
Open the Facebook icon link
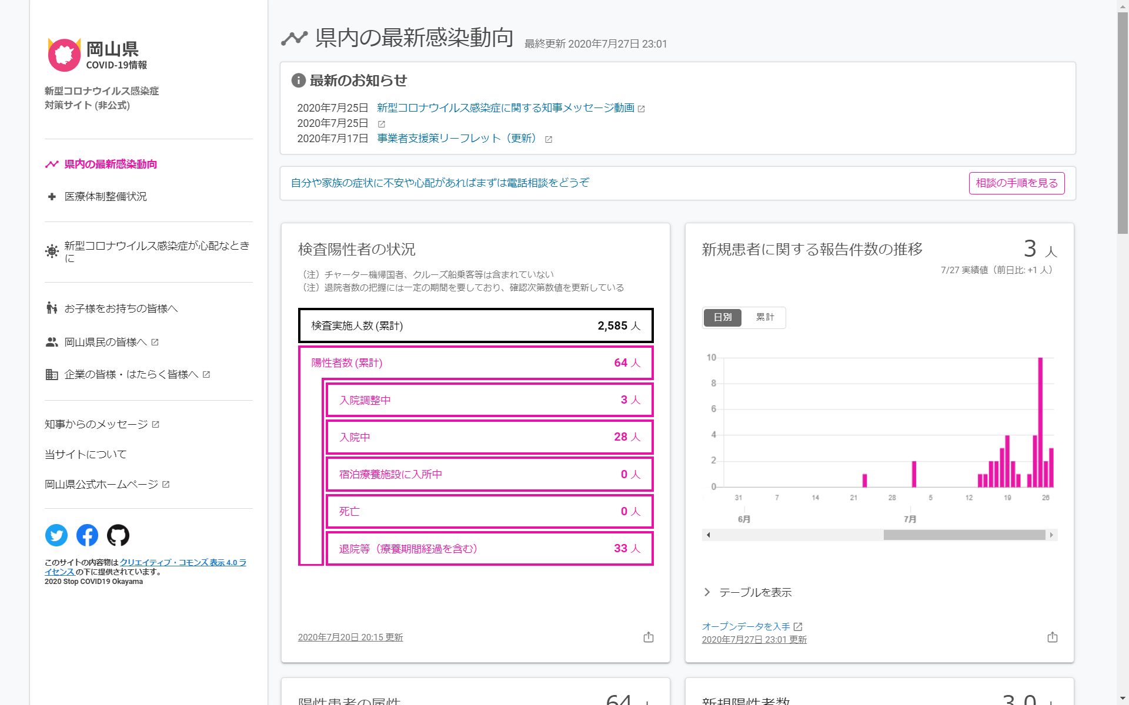pyautogui.click(x=87, y=535)
